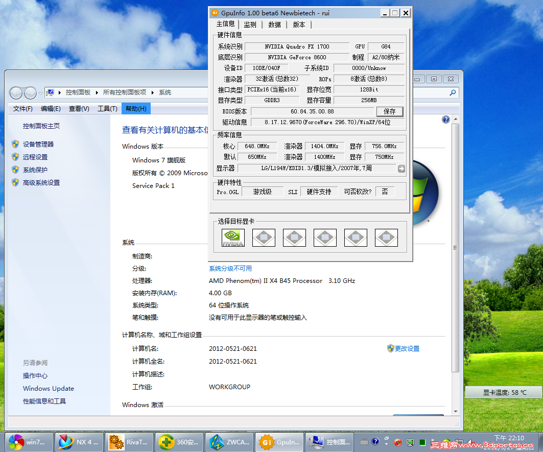Open 系统保护 link
The image size is (543, 452).
pyautogui.click(x=35, y=170)
